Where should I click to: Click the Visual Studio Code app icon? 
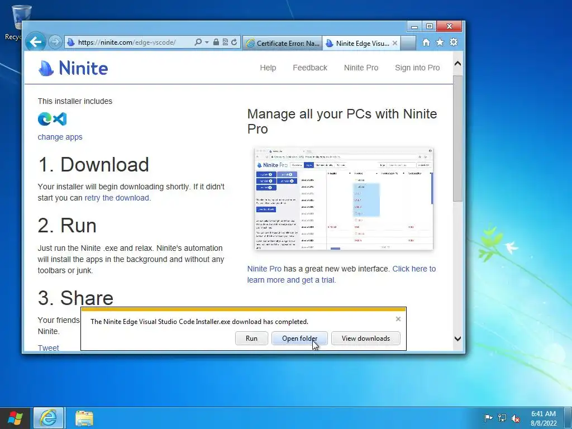pyautogui.click(x=60, y=119)
